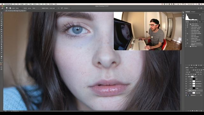
Task: Open the Filter menu
Action: tap(39, 4)
